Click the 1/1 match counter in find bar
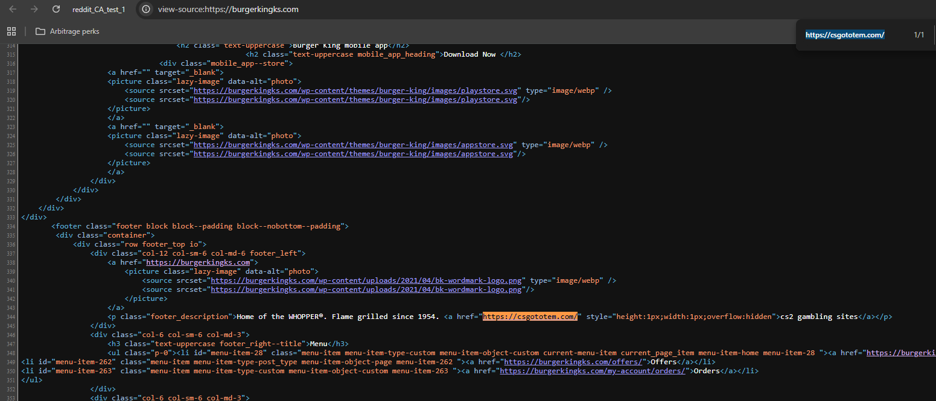The image size is (936, 401). pyautogui.click(x=918, y=35)
